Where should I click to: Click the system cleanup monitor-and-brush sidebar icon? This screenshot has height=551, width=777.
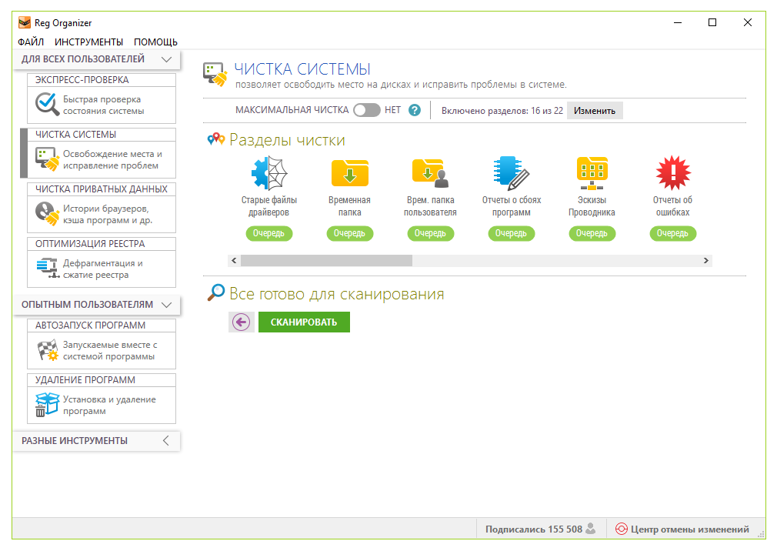coord(47,159)
